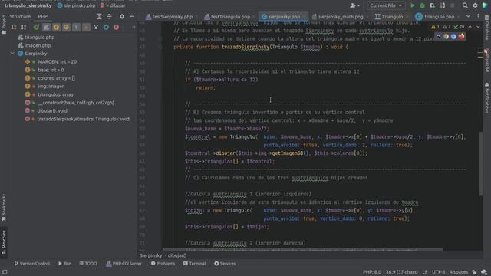491x276 pixels.
Task: Open the Services tool window
Action: pos(225,264)
